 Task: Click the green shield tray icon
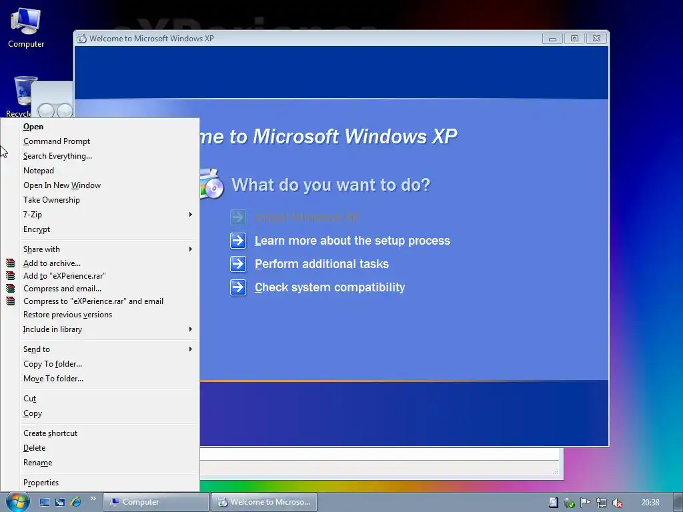point(570,503)
